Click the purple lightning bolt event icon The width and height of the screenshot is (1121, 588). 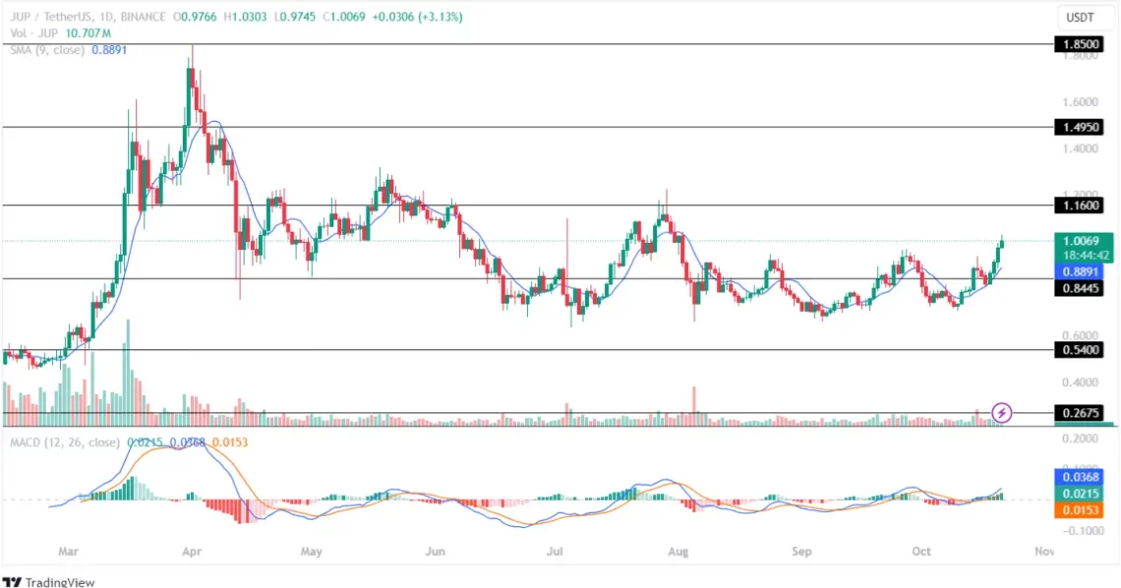pos(1002,412)
